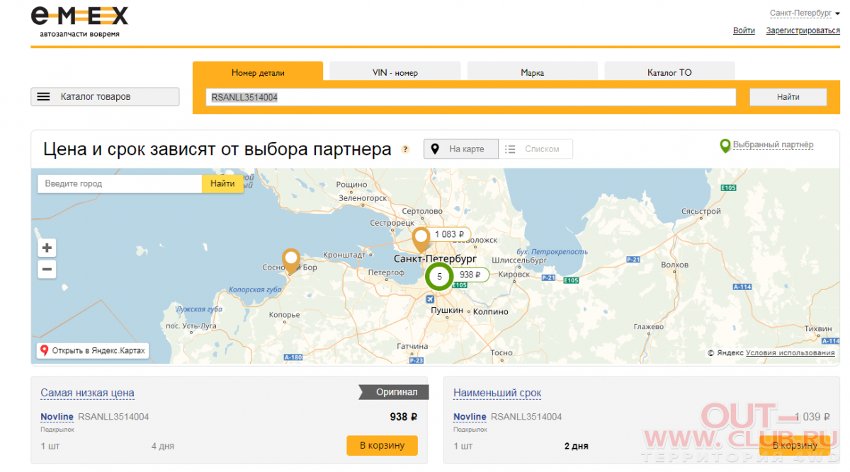Click the 938 ₽ map price label
This screenshot has height=472, width=850.
470,275
